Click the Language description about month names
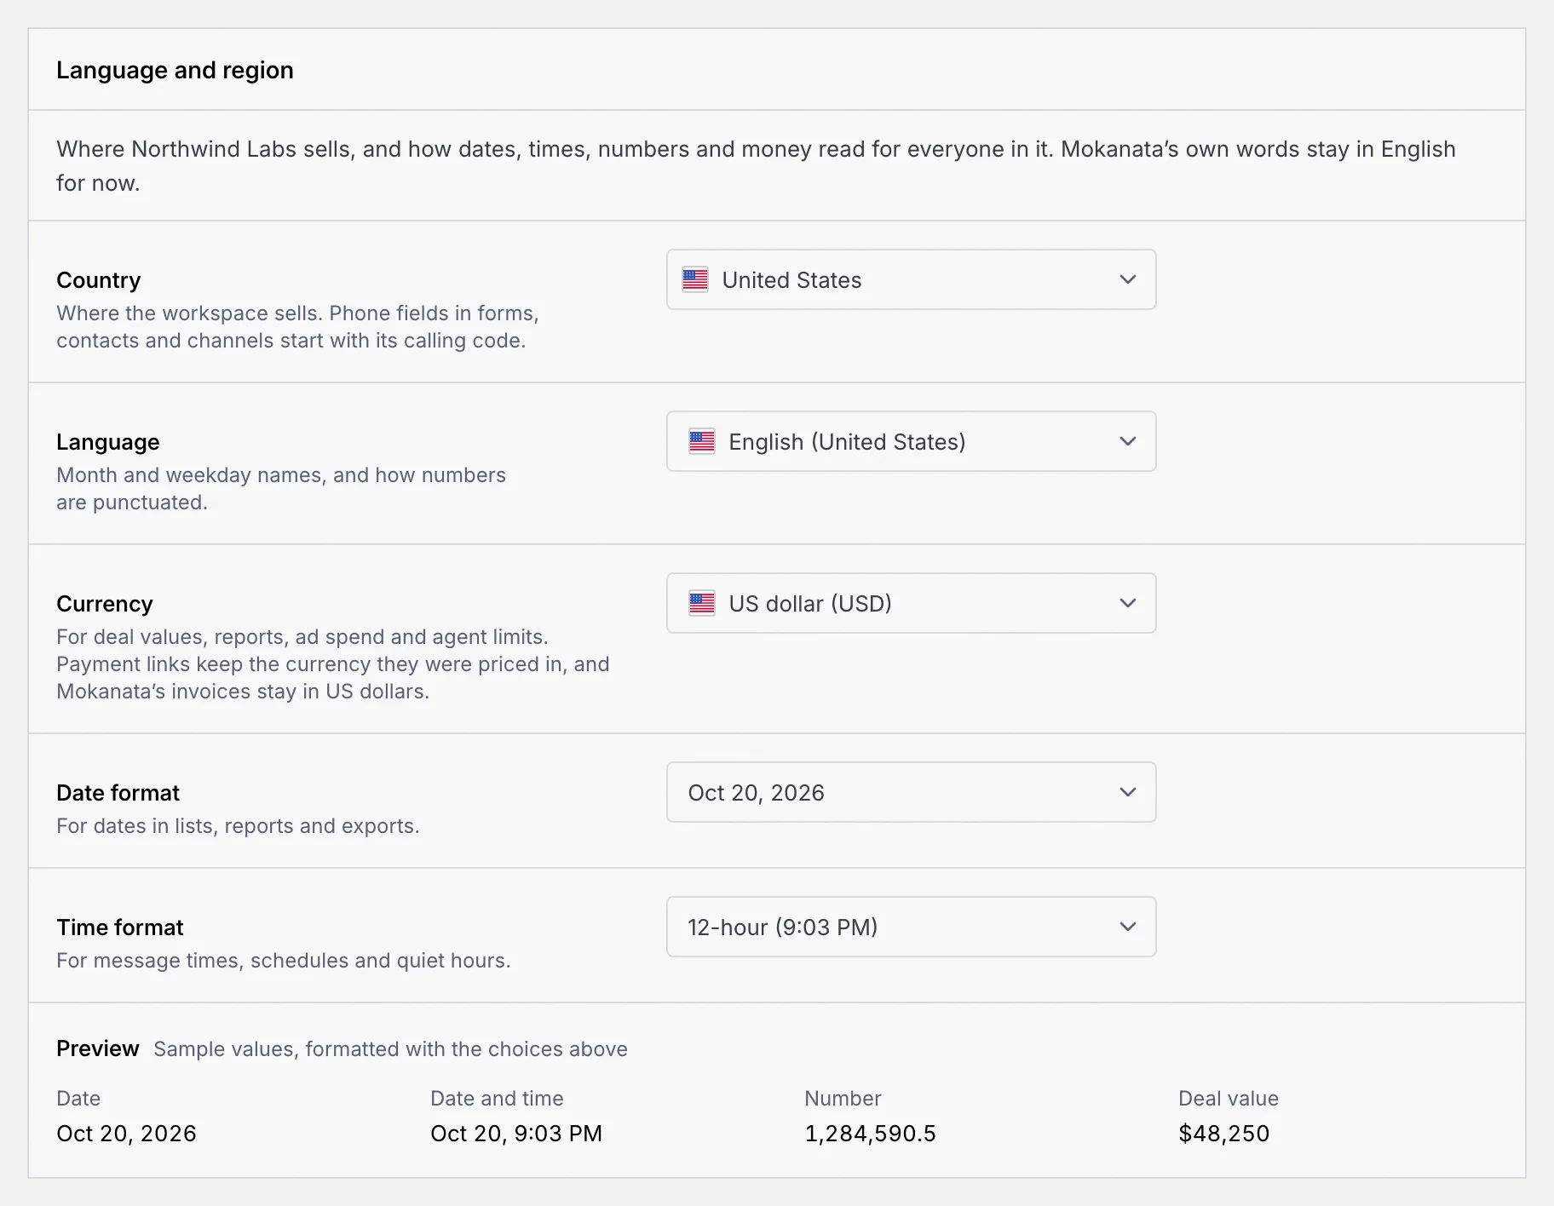 pyautogui.click(x=281, y=489)
